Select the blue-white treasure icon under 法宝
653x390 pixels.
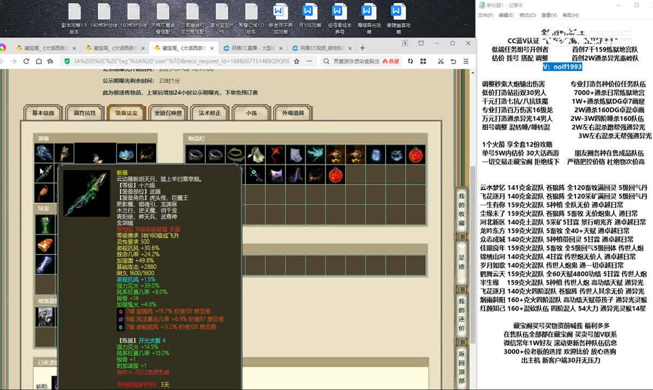[x=44, y=264]
